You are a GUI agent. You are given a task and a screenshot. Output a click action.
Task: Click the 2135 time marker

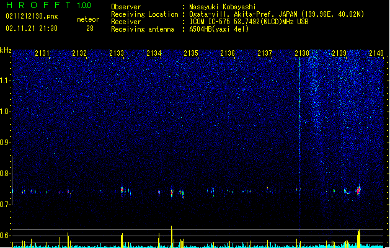(191, 53)
